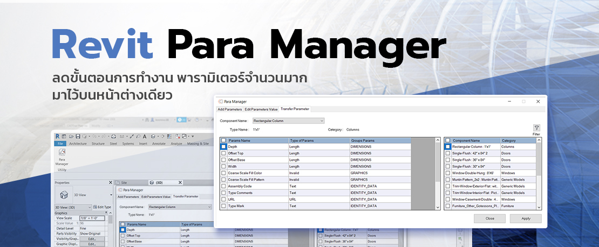The height and width of the screenshot is (247, 599).
Task: Select the Transfer Parameter tab
Action: click(295, 109)
